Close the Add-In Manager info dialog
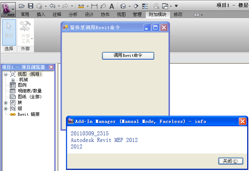The height and width of the screenshot is (171, 249). 242,122
